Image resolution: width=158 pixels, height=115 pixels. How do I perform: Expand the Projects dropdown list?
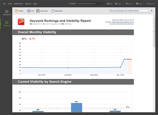pyautogui.click(x=103, y=4)
